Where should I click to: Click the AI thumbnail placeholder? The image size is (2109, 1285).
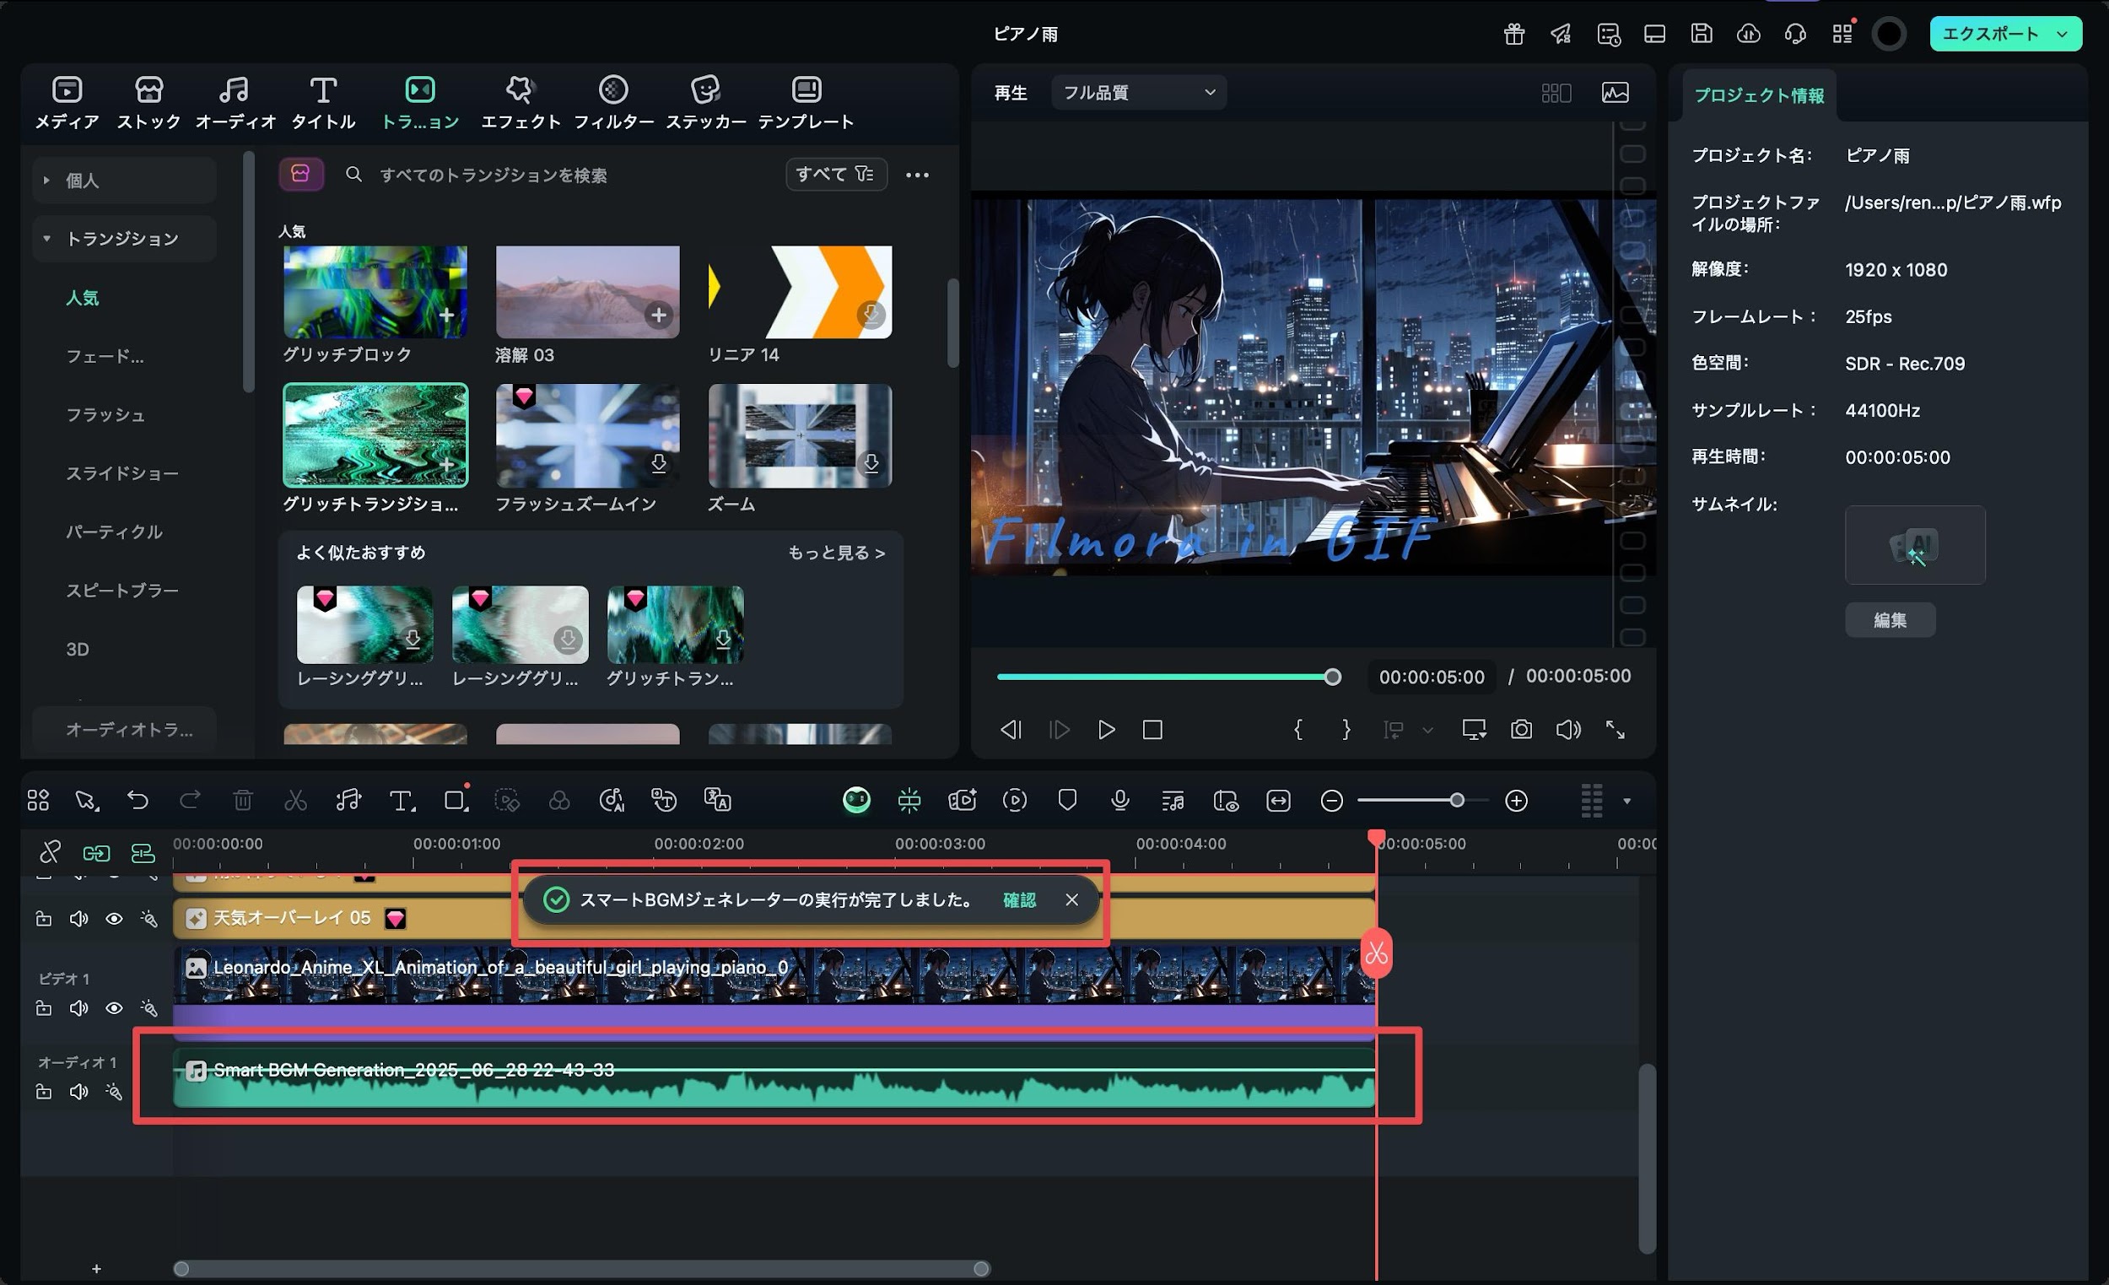(1915, 545)
